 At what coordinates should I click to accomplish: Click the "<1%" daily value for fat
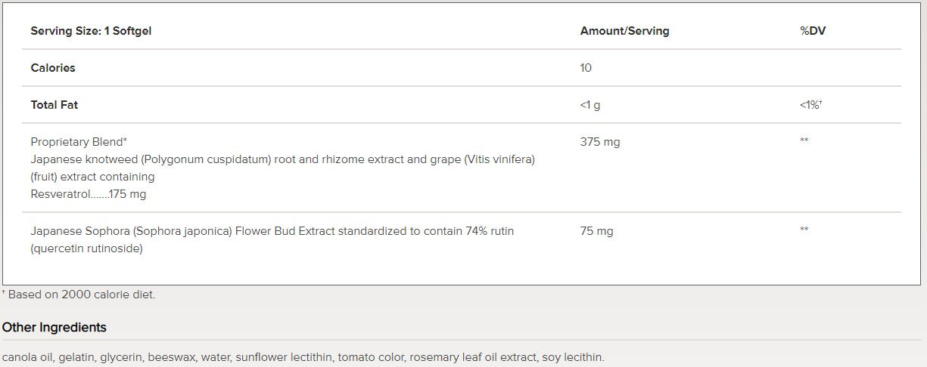click(810, 105)
